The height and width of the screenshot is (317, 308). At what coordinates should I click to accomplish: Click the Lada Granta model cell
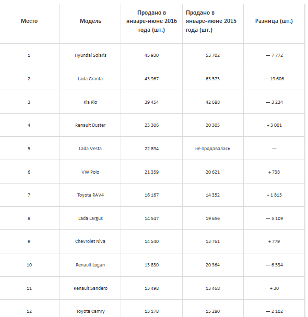[90, 79]
